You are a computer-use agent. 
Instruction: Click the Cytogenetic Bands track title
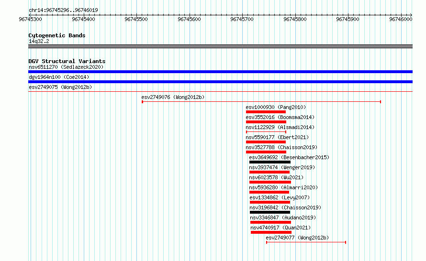coord(57,35)
